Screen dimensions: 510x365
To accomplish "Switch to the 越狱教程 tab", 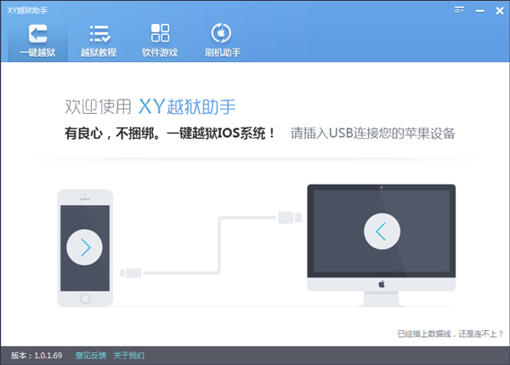I will [99, 41].
